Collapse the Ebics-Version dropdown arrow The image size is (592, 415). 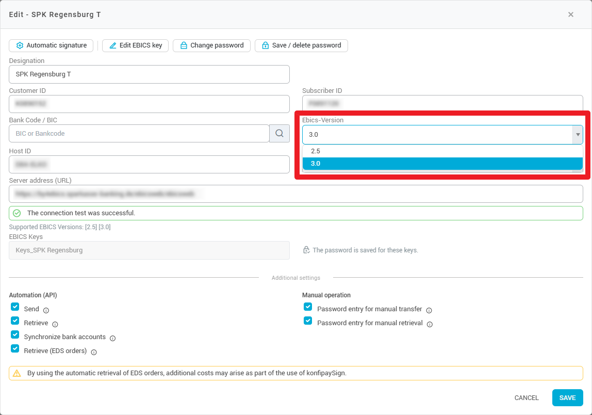point(577,135)
